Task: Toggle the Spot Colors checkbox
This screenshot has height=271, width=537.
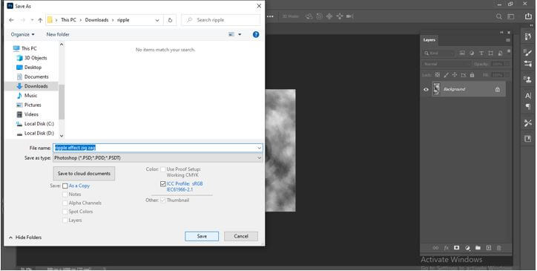Action: [65, 212]
